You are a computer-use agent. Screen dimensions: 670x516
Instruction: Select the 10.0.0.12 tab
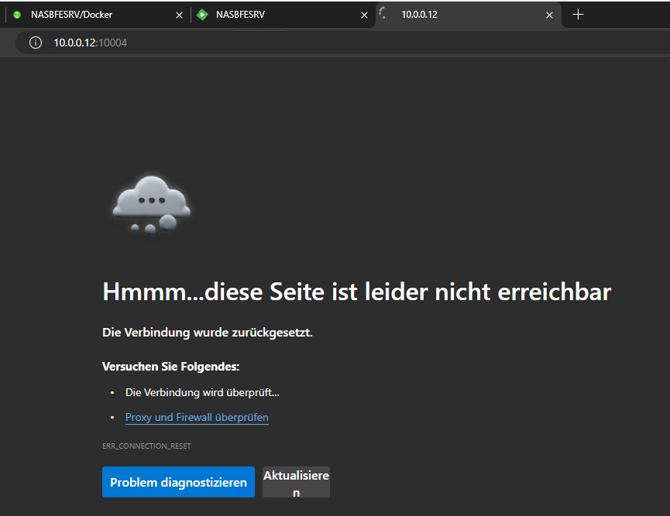tap(468, 15)
